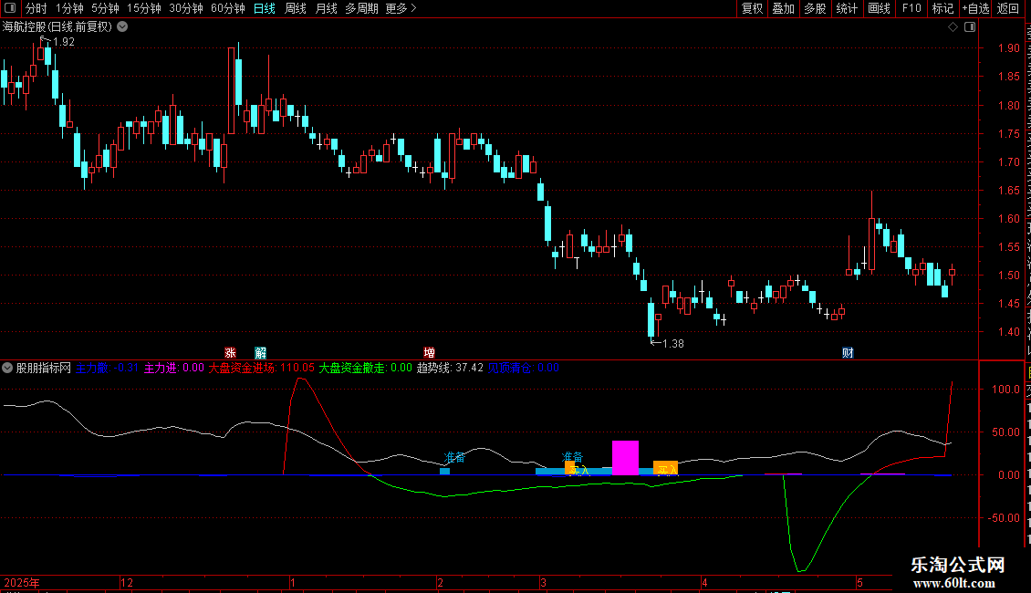The width and height of the screenshot is (1031, 593).
Task: Click the magenta indicator bar
Action: (x=625, y=458)
